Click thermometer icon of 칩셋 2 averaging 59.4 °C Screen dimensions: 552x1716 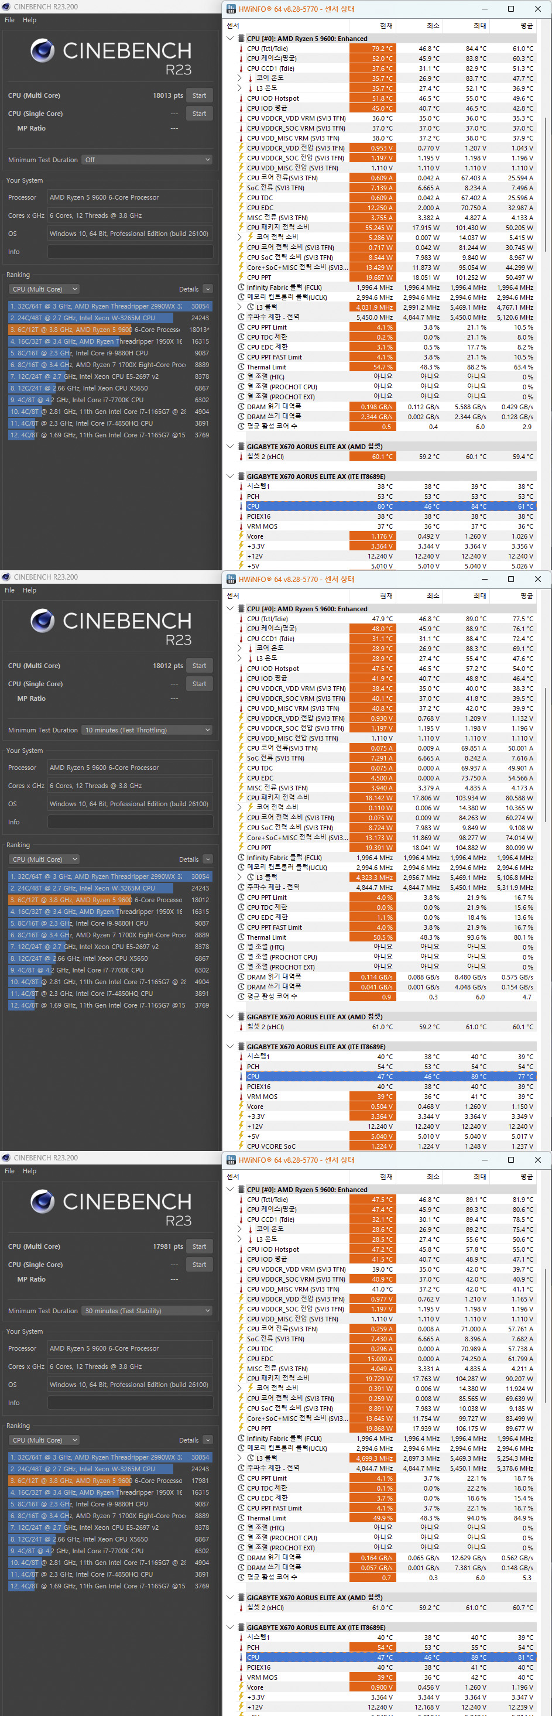pyautogui.click(x=241, y=456)
